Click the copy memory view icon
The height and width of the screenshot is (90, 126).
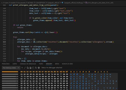(28, 68)
